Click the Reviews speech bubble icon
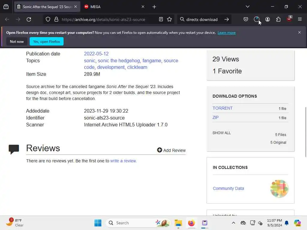Image resolution: width=307 pixels, height=230 pixels. 14,149
